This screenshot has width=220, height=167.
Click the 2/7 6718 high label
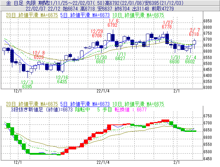click(194, 32)
